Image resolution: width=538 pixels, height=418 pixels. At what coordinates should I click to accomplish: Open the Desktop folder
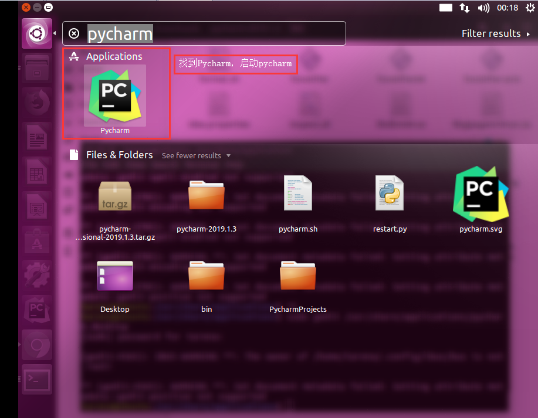coord(115,276)
